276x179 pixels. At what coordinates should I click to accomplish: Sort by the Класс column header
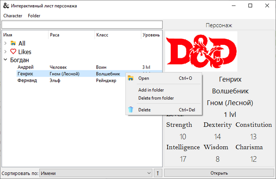pos(118,35)
